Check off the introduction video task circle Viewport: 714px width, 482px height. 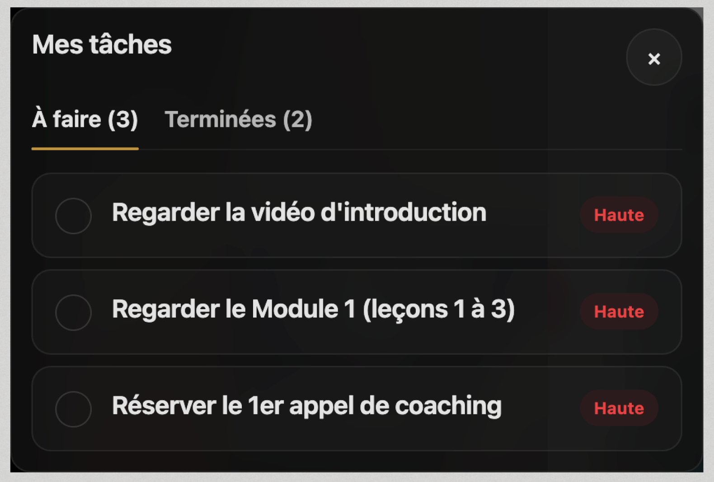coord(73,216)
